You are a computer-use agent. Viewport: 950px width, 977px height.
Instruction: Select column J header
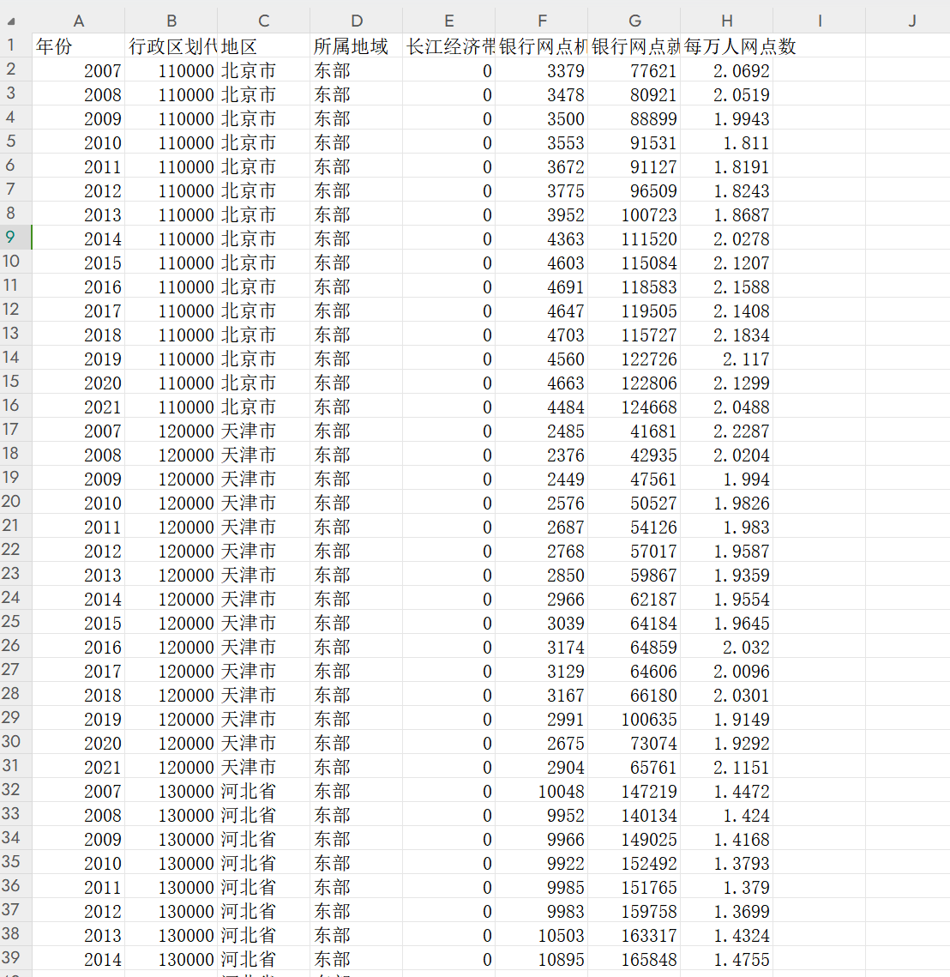912,21
